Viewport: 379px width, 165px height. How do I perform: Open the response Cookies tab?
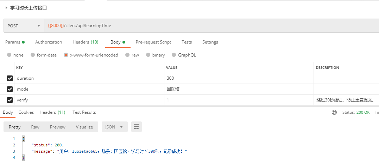click(26, 112)
